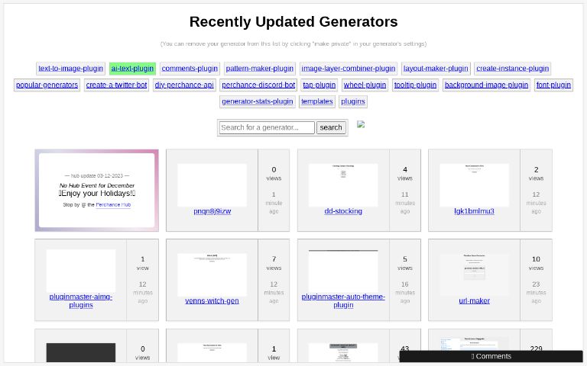This screenshot has width=587, height=366.
Task: Open the generator-stats-plugin link
Action: (x=257, y=101)
